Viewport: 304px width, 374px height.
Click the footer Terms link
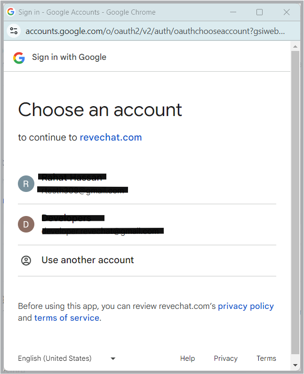tap(266, 358)
